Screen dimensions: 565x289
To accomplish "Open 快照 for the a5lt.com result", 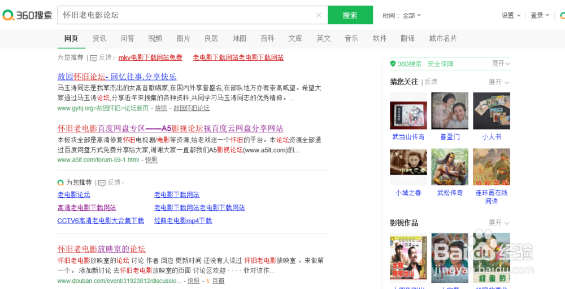I will coord(151,160).
